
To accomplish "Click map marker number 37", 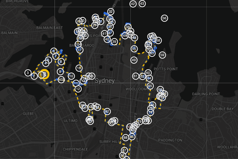I will tap(110, 33).
